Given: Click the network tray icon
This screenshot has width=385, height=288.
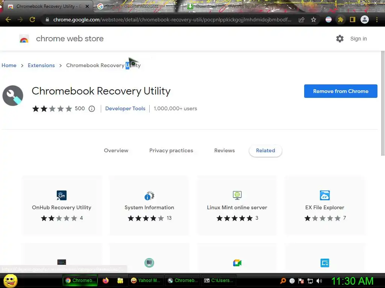Looking at the screenshot, I should click(x=310, y=281).
